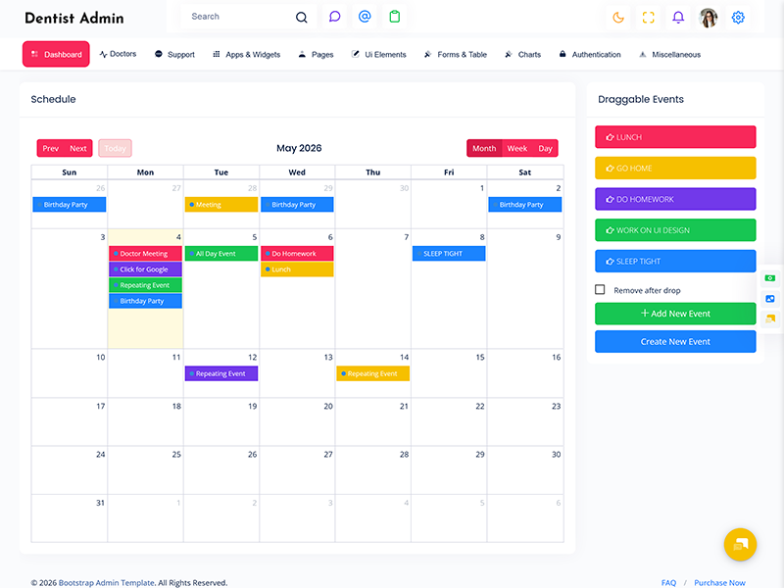
Task: Click the search magnifier icon
Action: click(301, 17)
